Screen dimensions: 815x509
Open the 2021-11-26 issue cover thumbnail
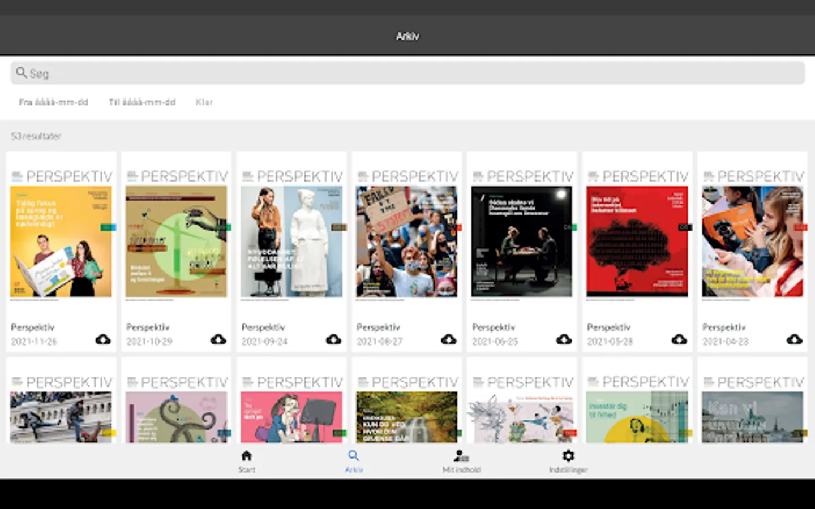click(x=61, y=241)
